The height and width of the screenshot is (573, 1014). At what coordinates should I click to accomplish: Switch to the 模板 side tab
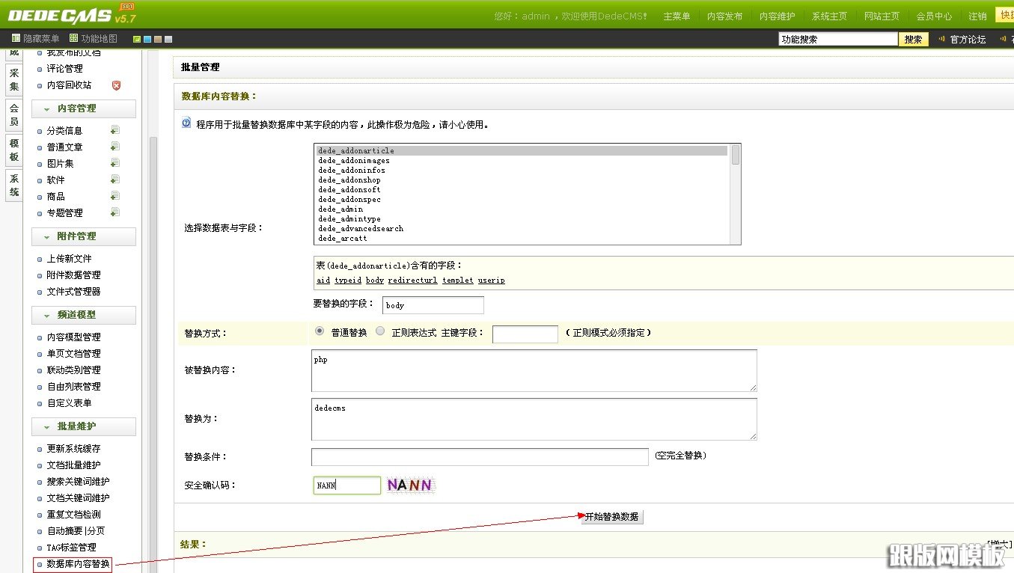point(13,150)
